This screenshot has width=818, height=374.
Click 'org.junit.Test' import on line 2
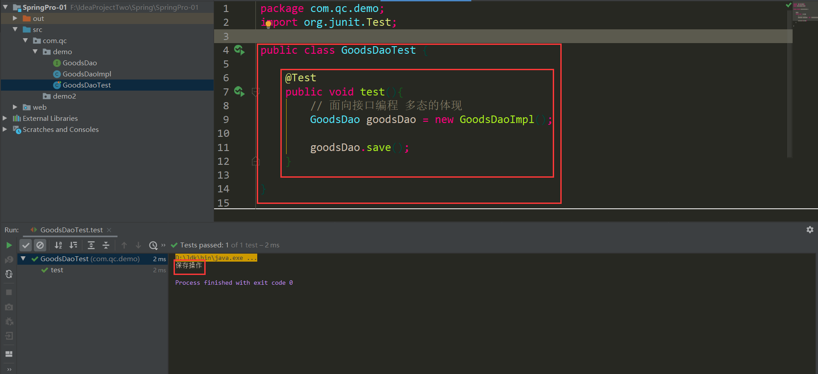pyautogui.click(x=347, y=22)
